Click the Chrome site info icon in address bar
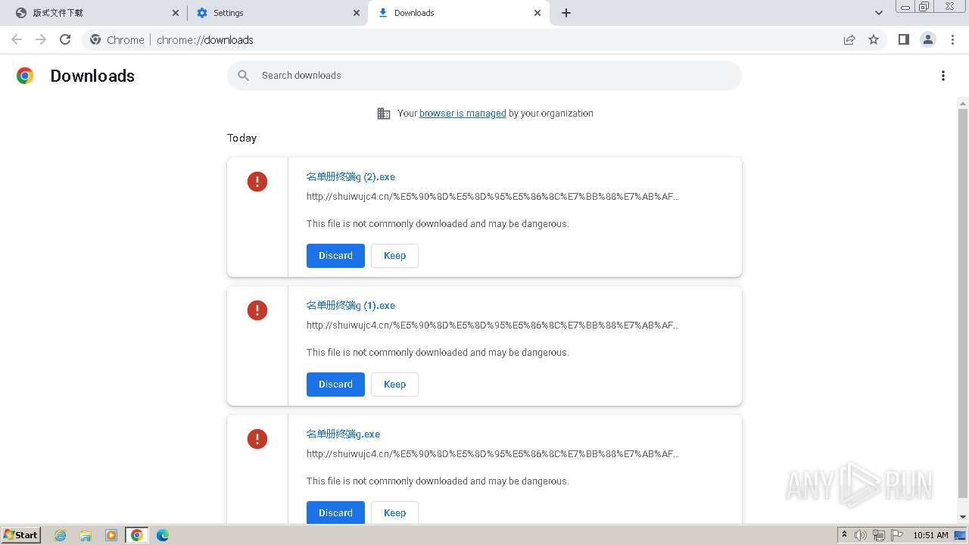 [95, 39]
